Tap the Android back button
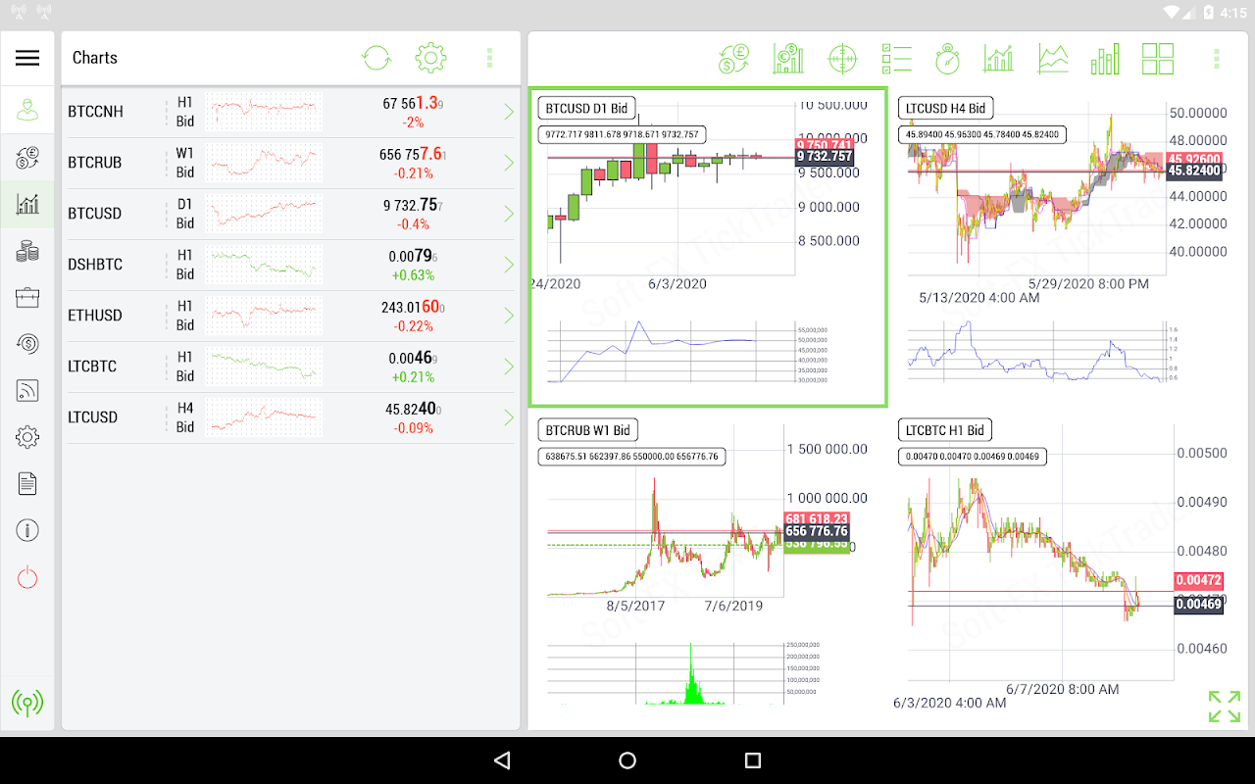 502,760
